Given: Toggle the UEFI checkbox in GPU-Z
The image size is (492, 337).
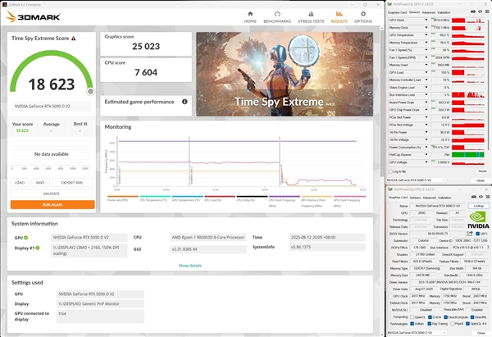Looking at the screenshot, I should 476,232.
